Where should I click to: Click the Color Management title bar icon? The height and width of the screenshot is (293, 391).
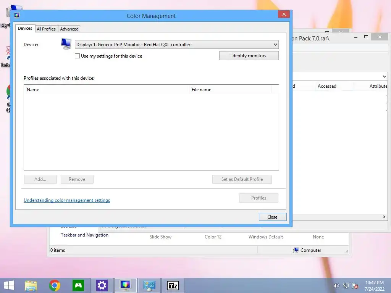17,15
